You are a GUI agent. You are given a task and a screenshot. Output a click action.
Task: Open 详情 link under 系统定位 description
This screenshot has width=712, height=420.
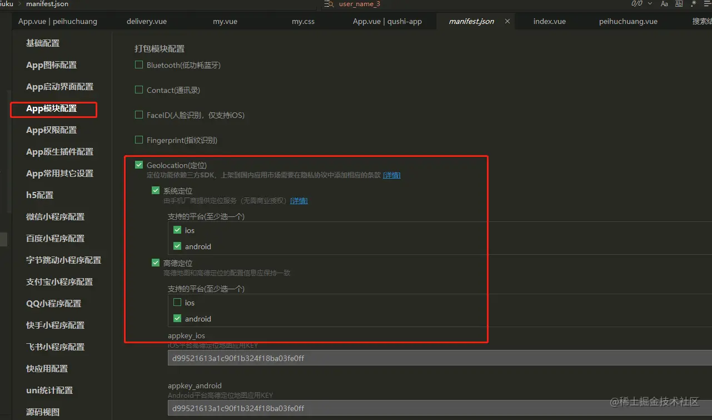click(x=299, y=200)
